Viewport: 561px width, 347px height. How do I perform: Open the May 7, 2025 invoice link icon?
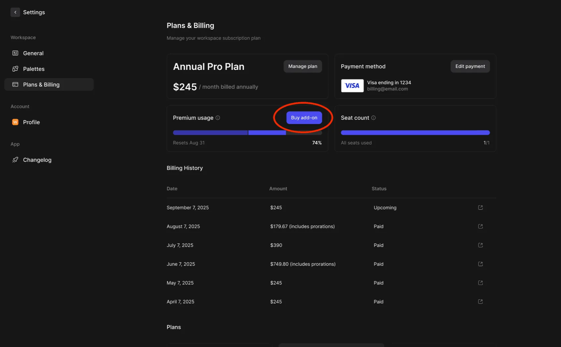tap(481, 283)
